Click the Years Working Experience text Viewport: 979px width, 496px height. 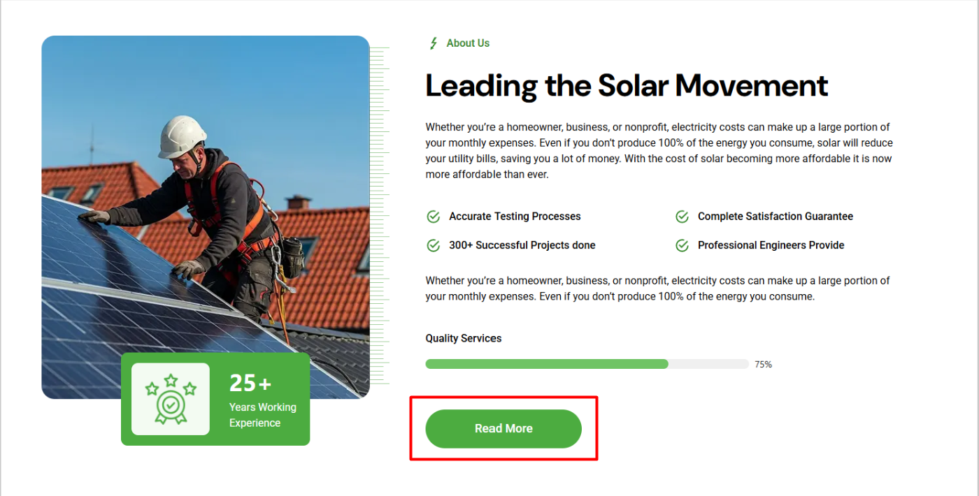coord(263,415)
